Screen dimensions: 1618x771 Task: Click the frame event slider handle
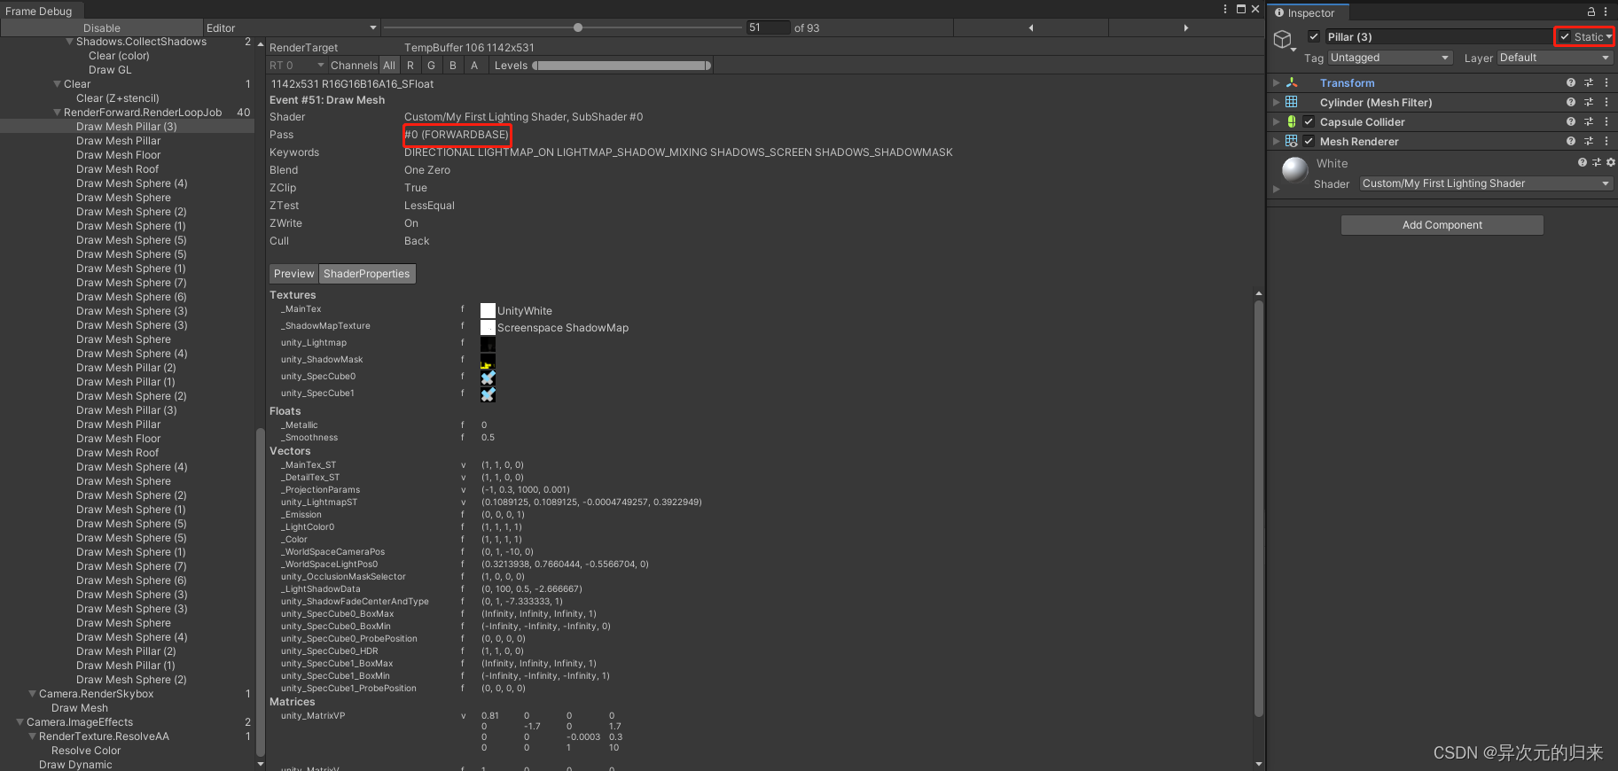click(578, 27)
